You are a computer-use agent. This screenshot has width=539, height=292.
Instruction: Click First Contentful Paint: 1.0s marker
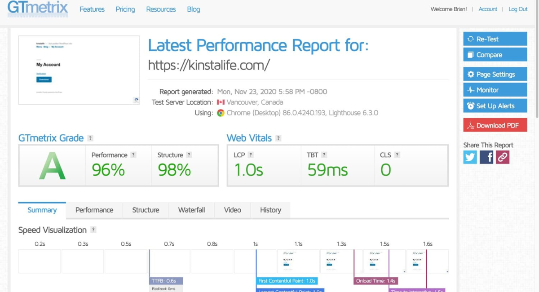(x=287, y=281)
